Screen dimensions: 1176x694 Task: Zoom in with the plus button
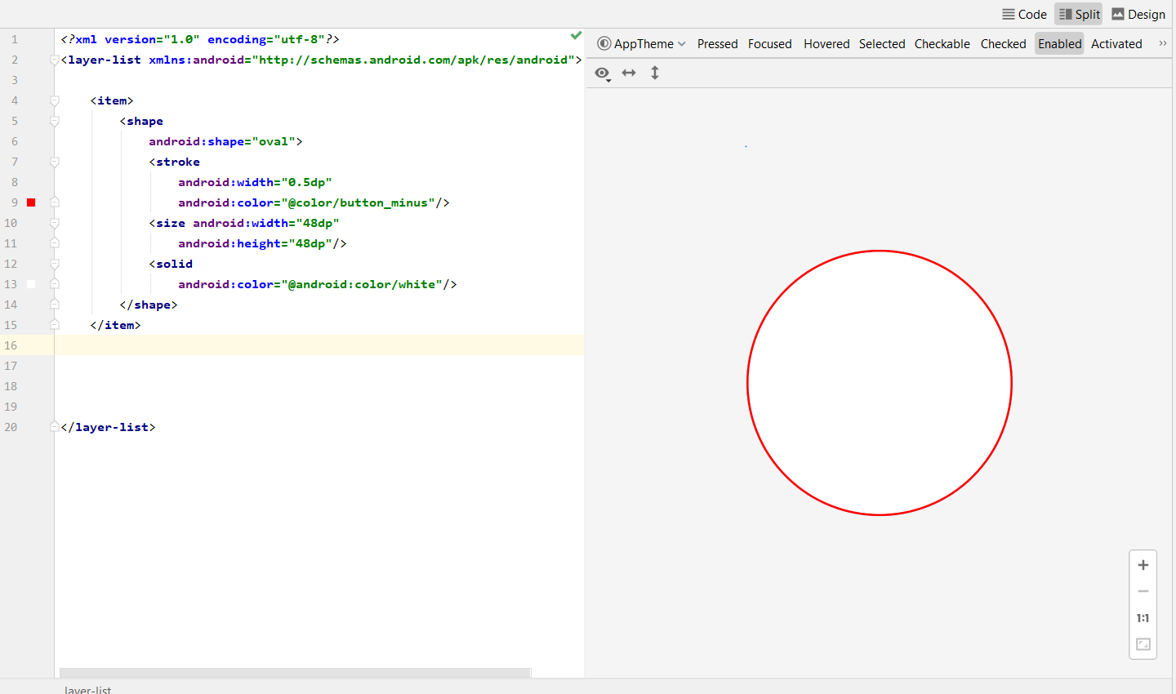coord(1143,565)
